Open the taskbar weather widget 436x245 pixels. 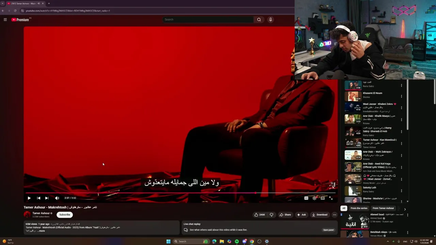click(8, 241)
